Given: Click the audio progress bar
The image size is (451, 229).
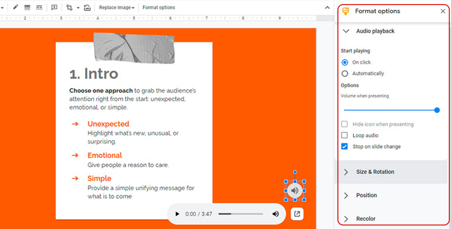Looking at the screenshot, I should click(x=241, y=214).
